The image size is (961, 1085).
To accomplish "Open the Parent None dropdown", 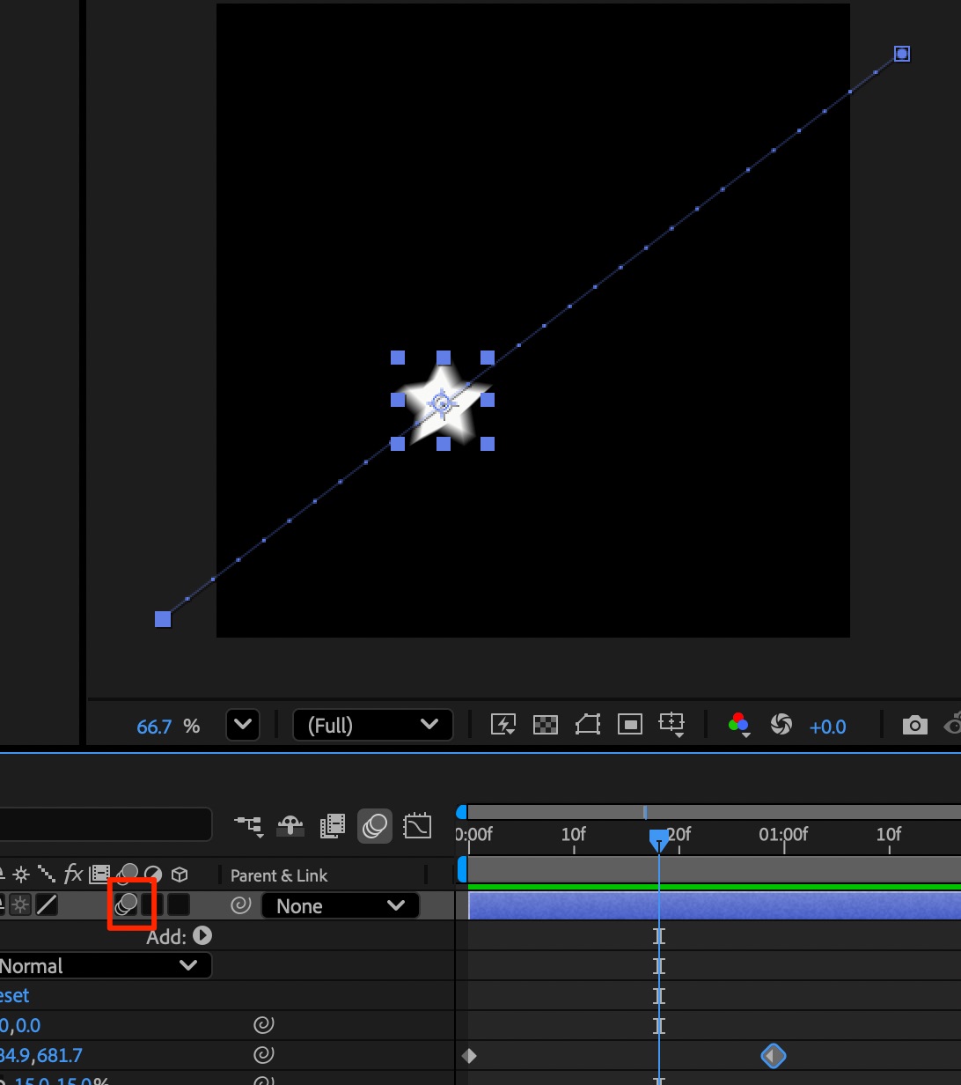I will pyautogui.click(x=340, y=906).
